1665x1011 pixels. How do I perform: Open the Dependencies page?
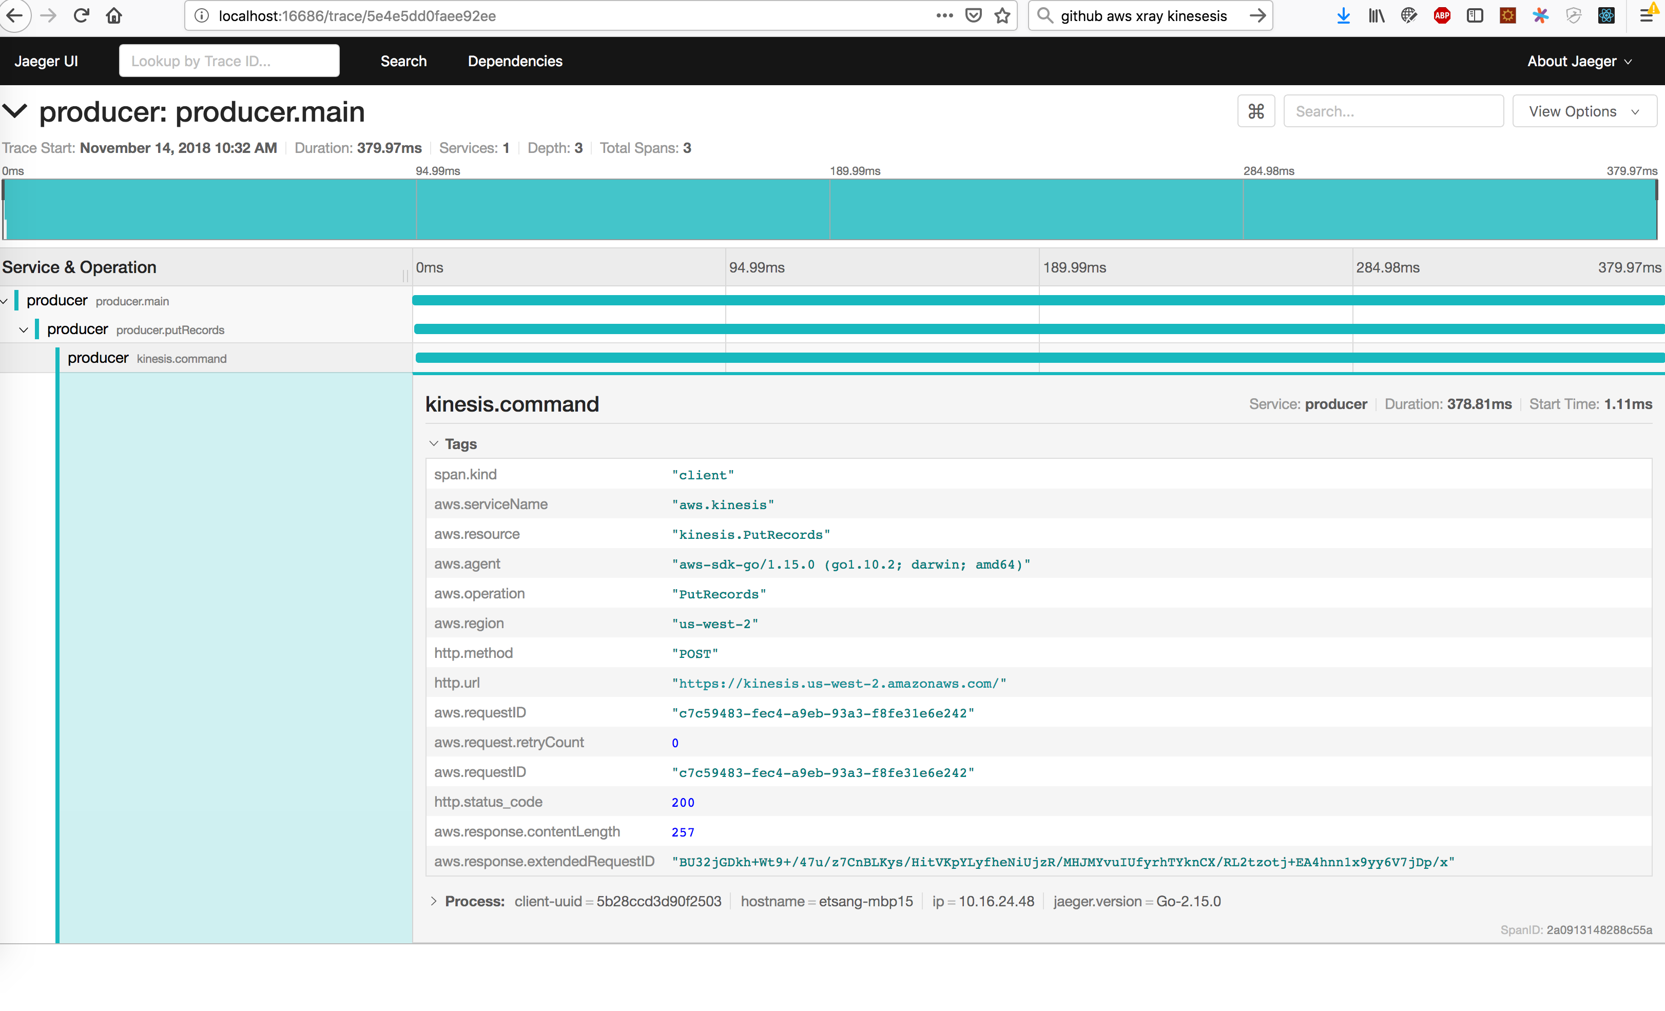tap(515, 61)
